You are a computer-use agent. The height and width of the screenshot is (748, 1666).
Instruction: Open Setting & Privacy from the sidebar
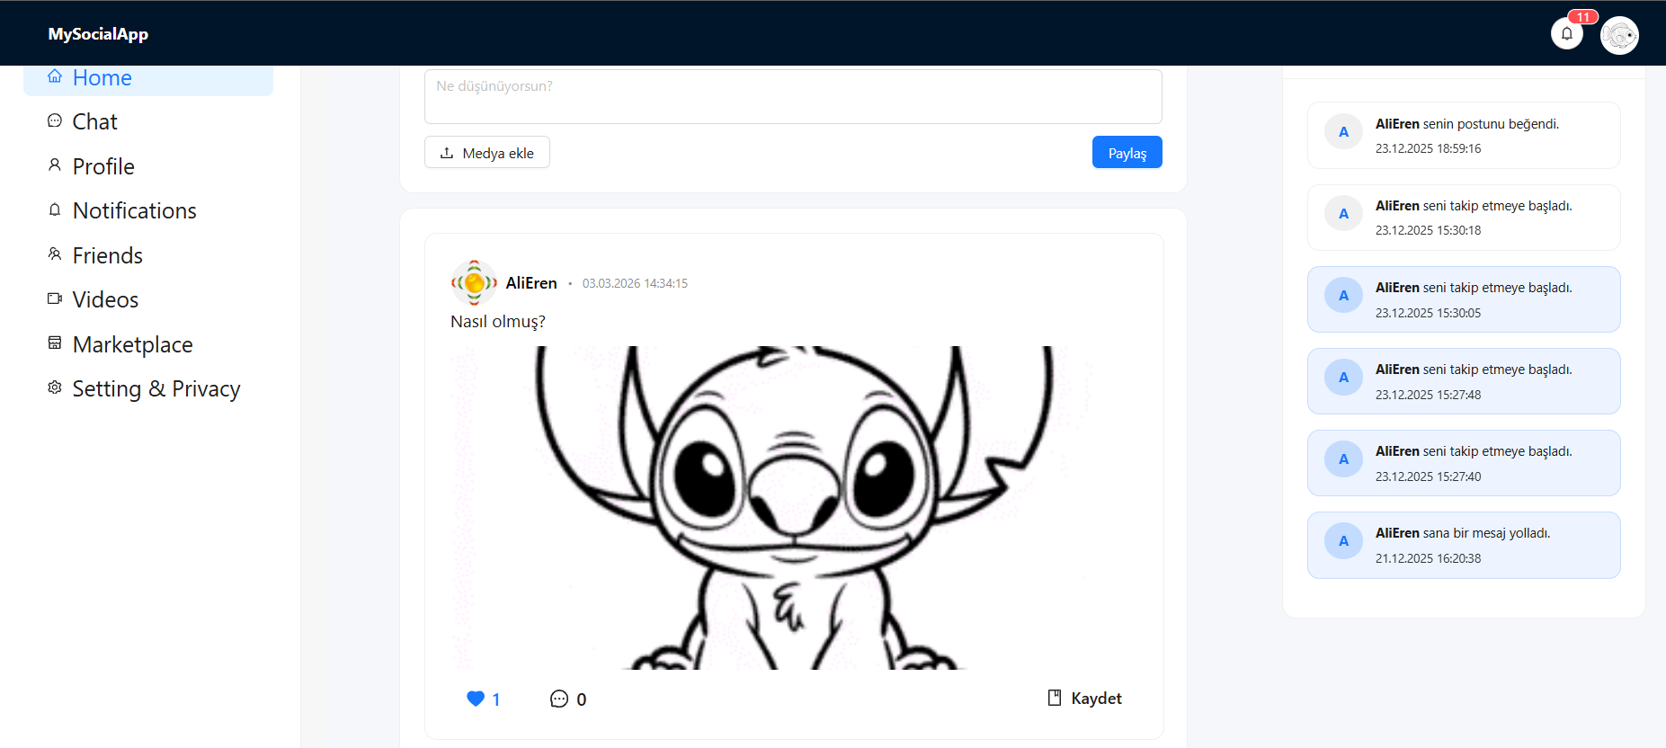(x=148, y=388)
